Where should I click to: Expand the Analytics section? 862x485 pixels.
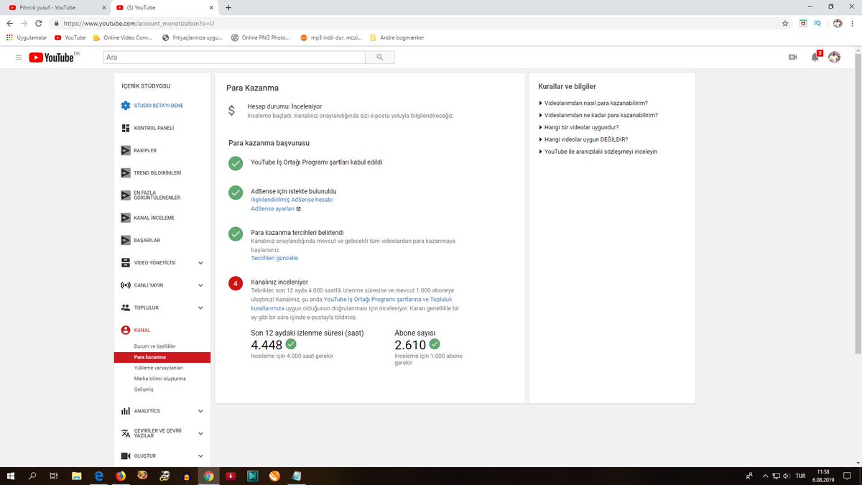pos(200,411)
